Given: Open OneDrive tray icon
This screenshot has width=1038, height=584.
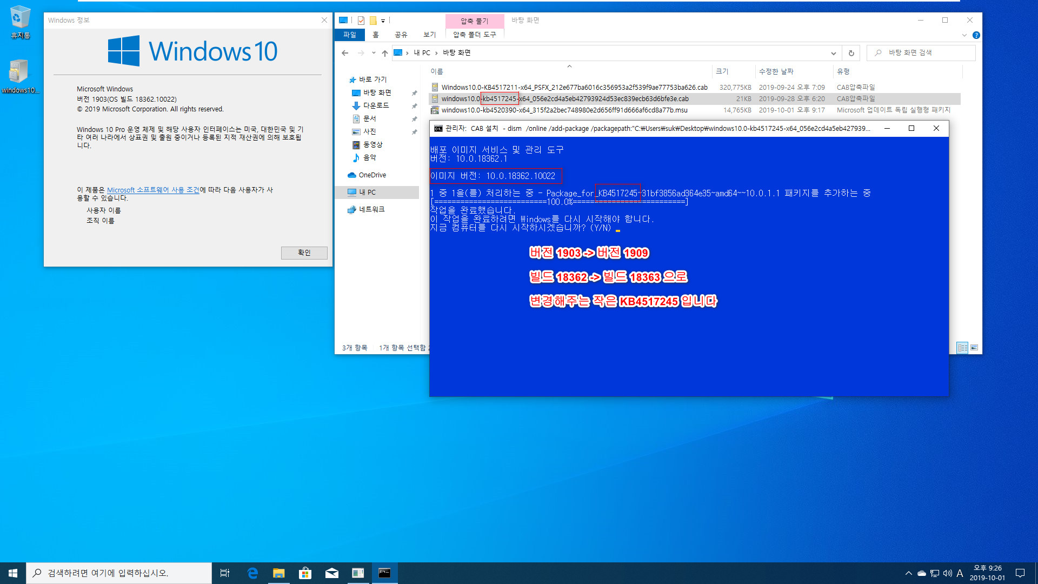Looking at the screenshot, I should pyautogui.click(x=922, y=573).
